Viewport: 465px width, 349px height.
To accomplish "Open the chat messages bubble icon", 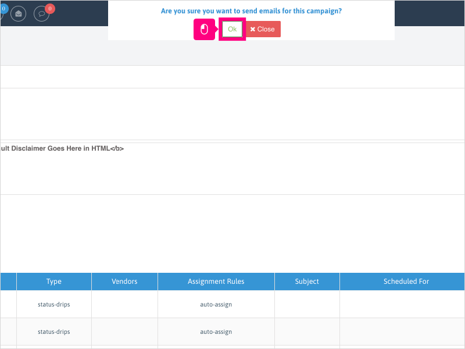I will click(41, 13).
